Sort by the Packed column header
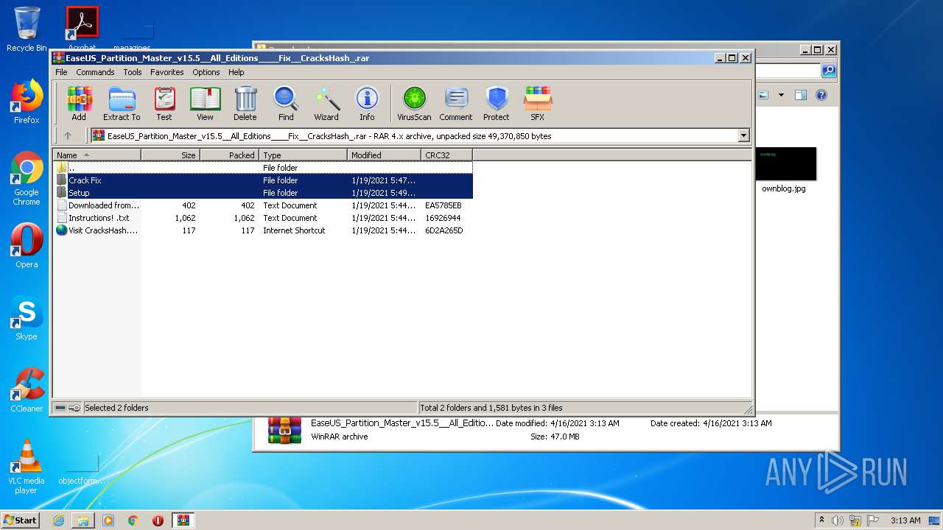 (x=229, y=155)
